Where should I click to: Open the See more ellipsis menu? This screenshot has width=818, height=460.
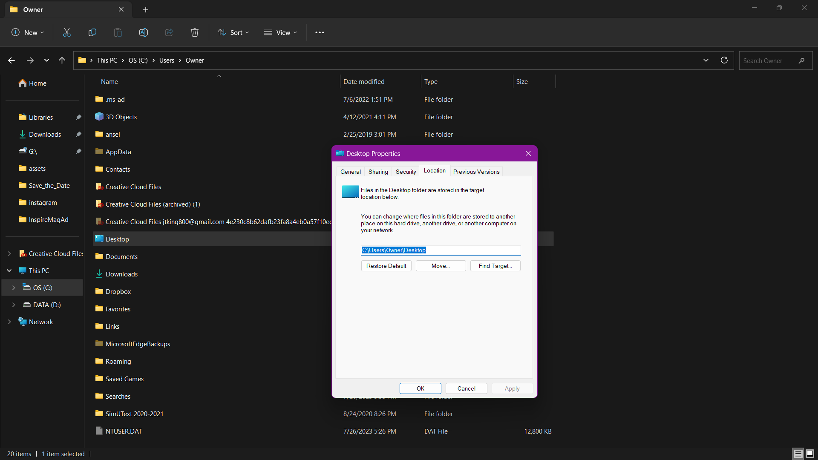320,32
